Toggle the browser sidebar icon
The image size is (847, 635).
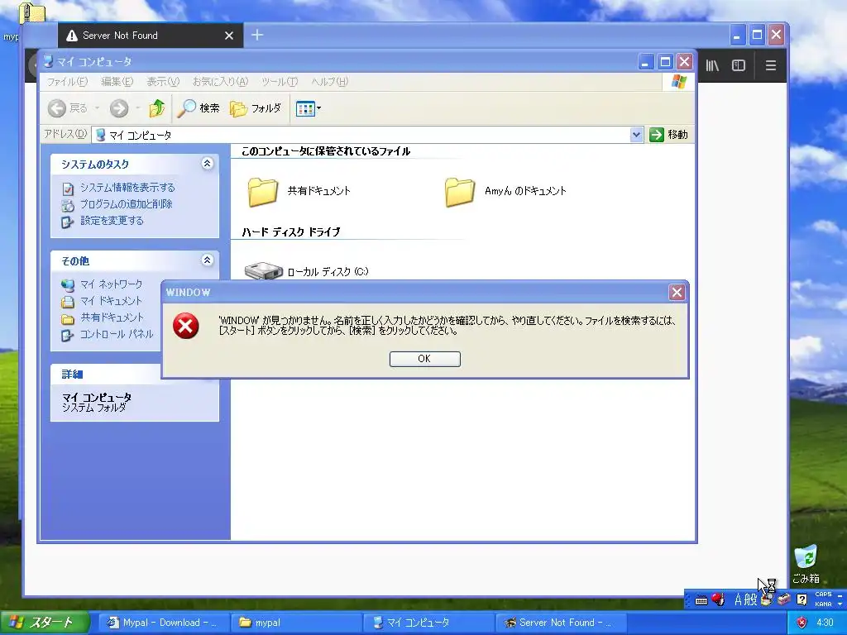[x=739, y=65]
